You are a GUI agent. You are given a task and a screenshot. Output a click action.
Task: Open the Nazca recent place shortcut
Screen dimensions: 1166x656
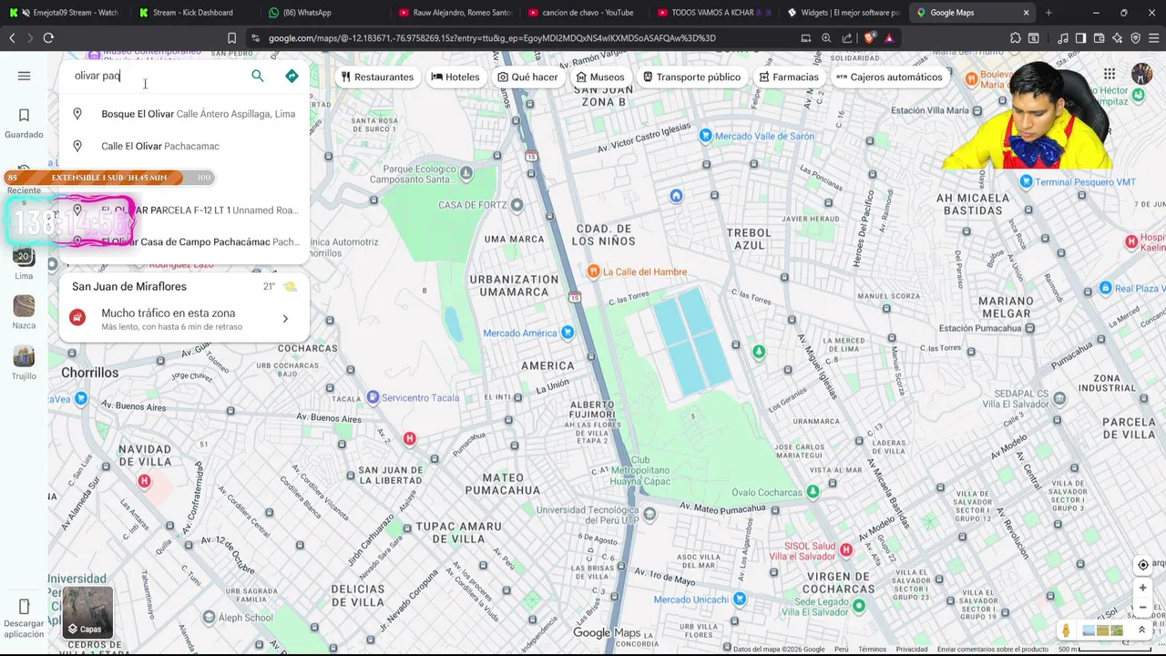click(x=24, y=312)
